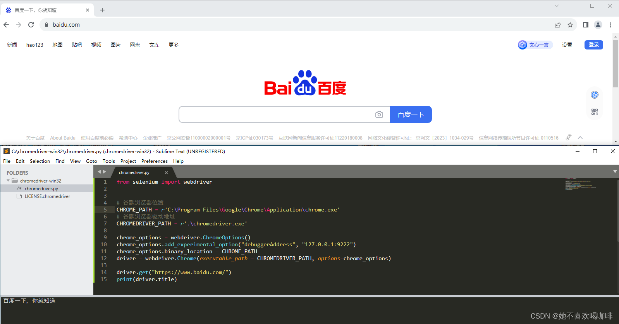Open Sublime Text Tools menu
The image size is (619, 324).
click(x=109, y=161)
